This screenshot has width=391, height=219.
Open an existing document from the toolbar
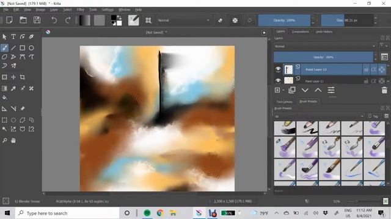[x=23, y=20]
